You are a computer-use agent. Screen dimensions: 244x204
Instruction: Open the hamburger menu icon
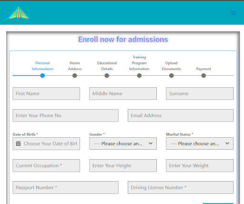click(x=234, y=13)
